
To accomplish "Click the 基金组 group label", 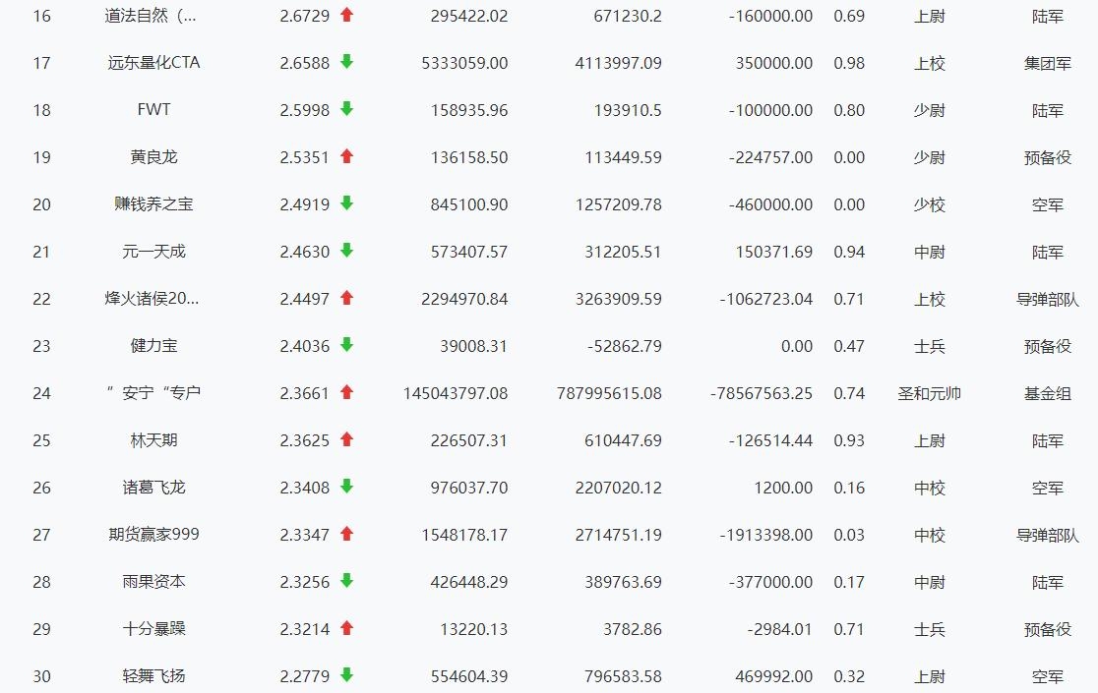I will coord(1047,393).
